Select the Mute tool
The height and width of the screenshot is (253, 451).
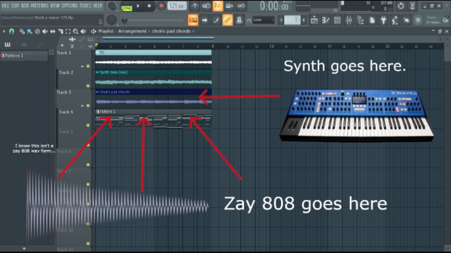pyautogui.click(x=45, y=31)
